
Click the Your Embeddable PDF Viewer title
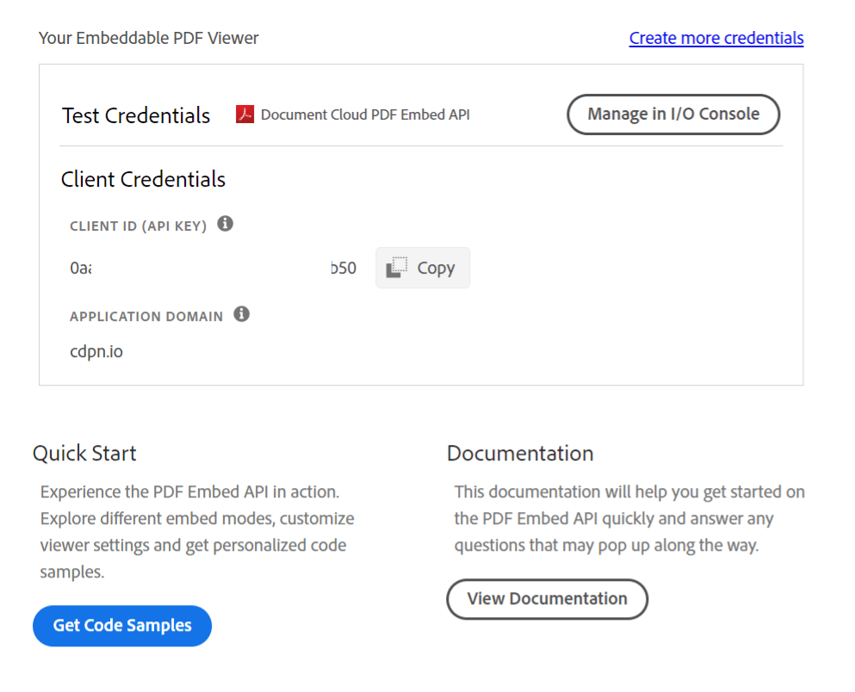coord(149,38)
